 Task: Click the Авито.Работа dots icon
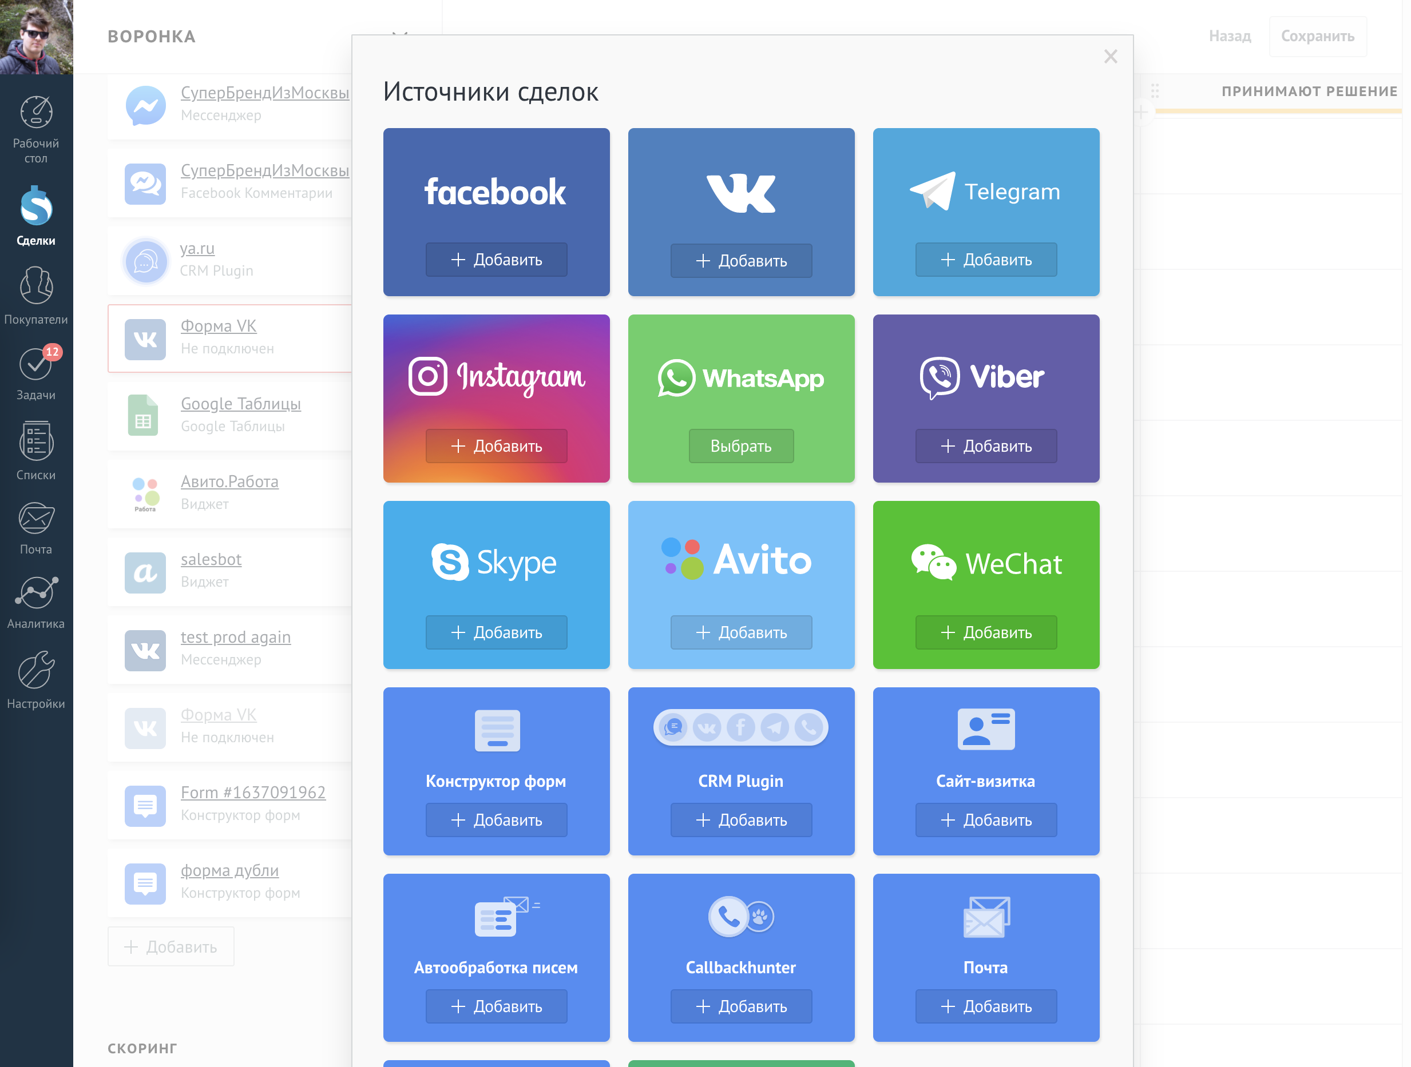tap(145, 495)
